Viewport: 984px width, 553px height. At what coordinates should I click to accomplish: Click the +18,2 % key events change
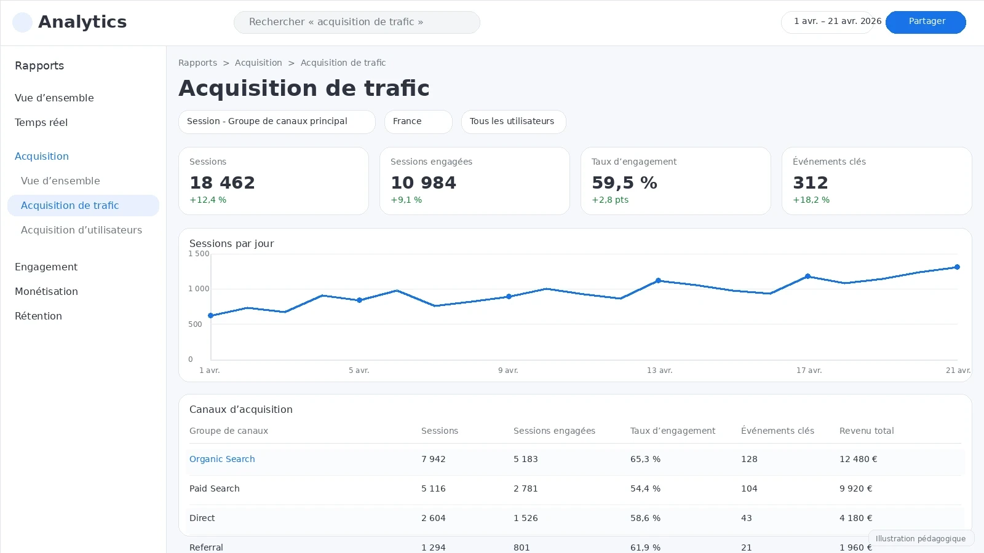pyautogui.click(x=811, y=200)
